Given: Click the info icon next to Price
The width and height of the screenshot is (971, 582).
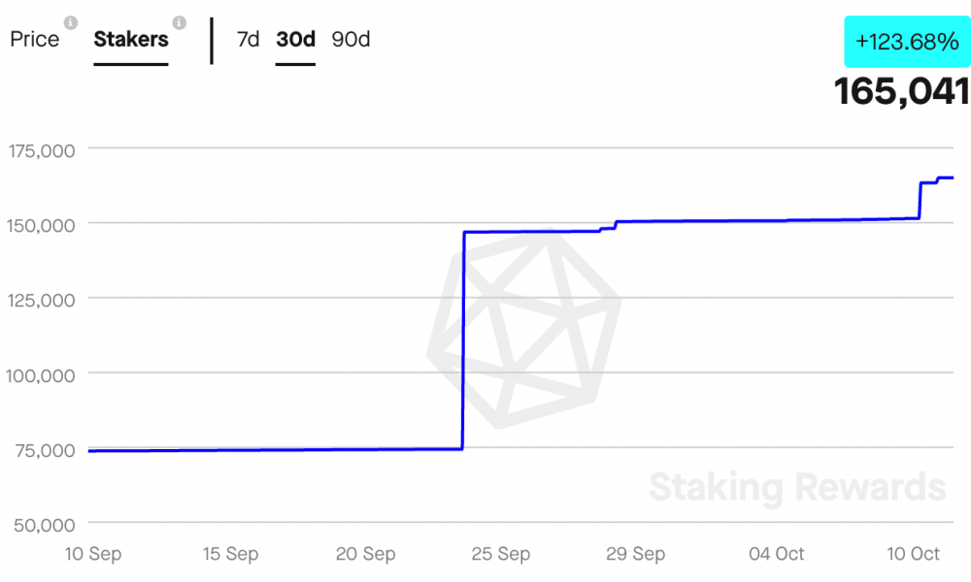Looking at the screenshot, I should 71,23.
